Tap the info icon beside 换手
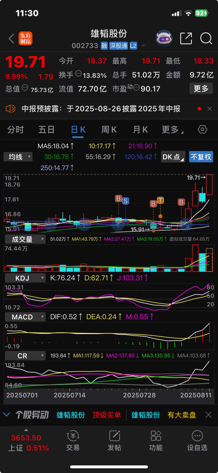 78,73
